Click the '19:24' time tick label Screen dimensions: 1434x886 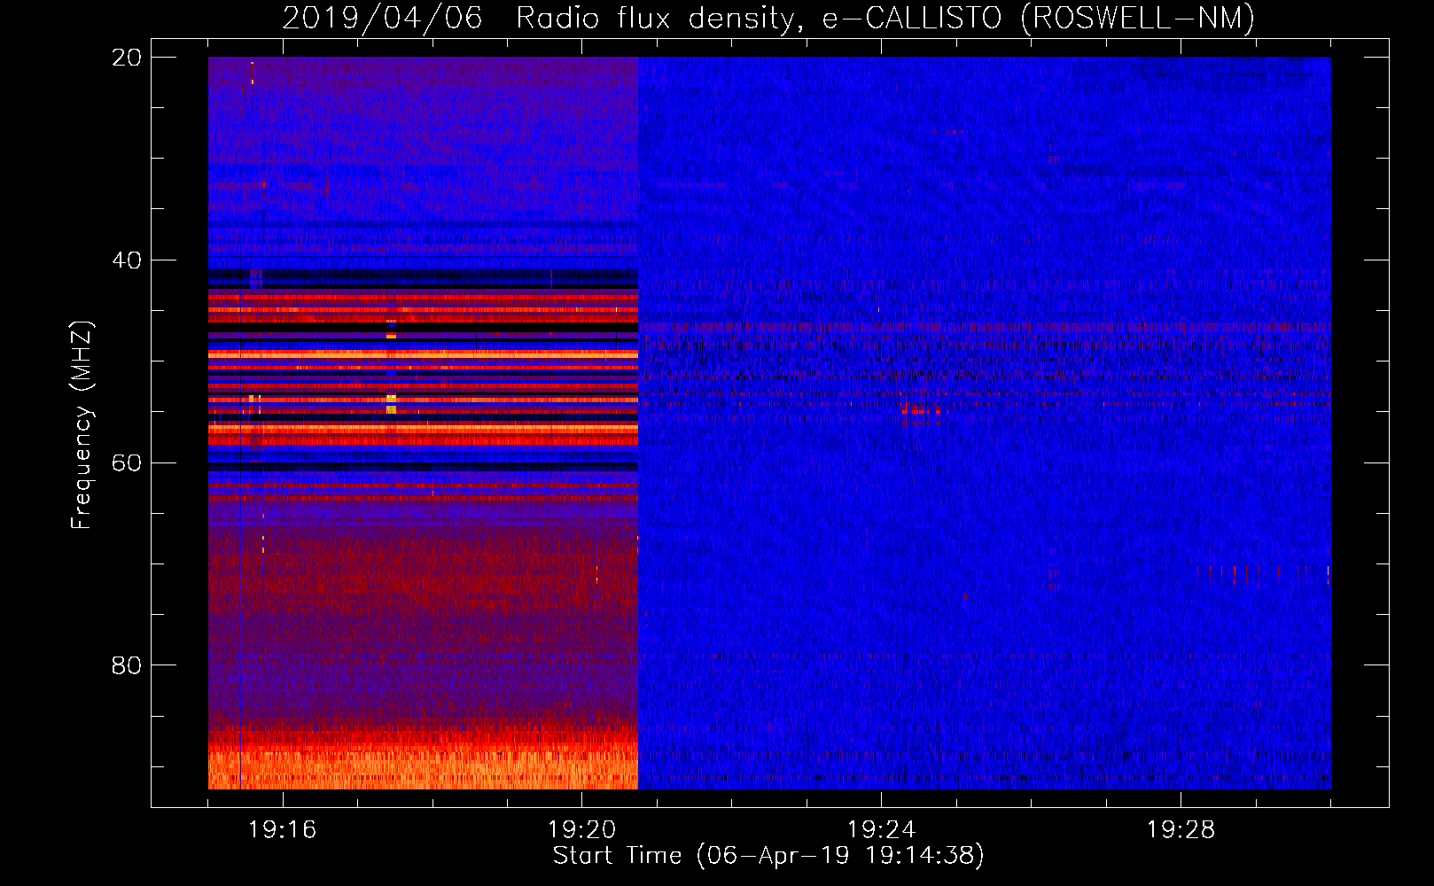tap(881, 830)
